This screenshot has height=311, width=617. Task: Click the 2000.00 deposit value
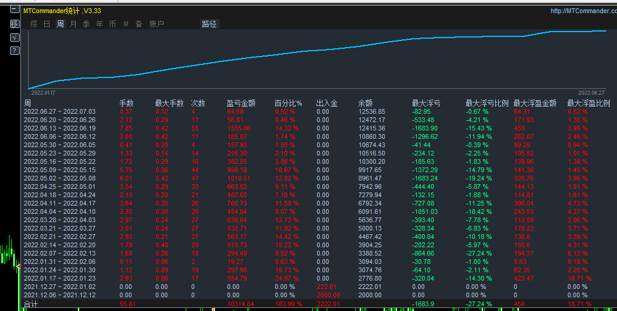[328, 295]
